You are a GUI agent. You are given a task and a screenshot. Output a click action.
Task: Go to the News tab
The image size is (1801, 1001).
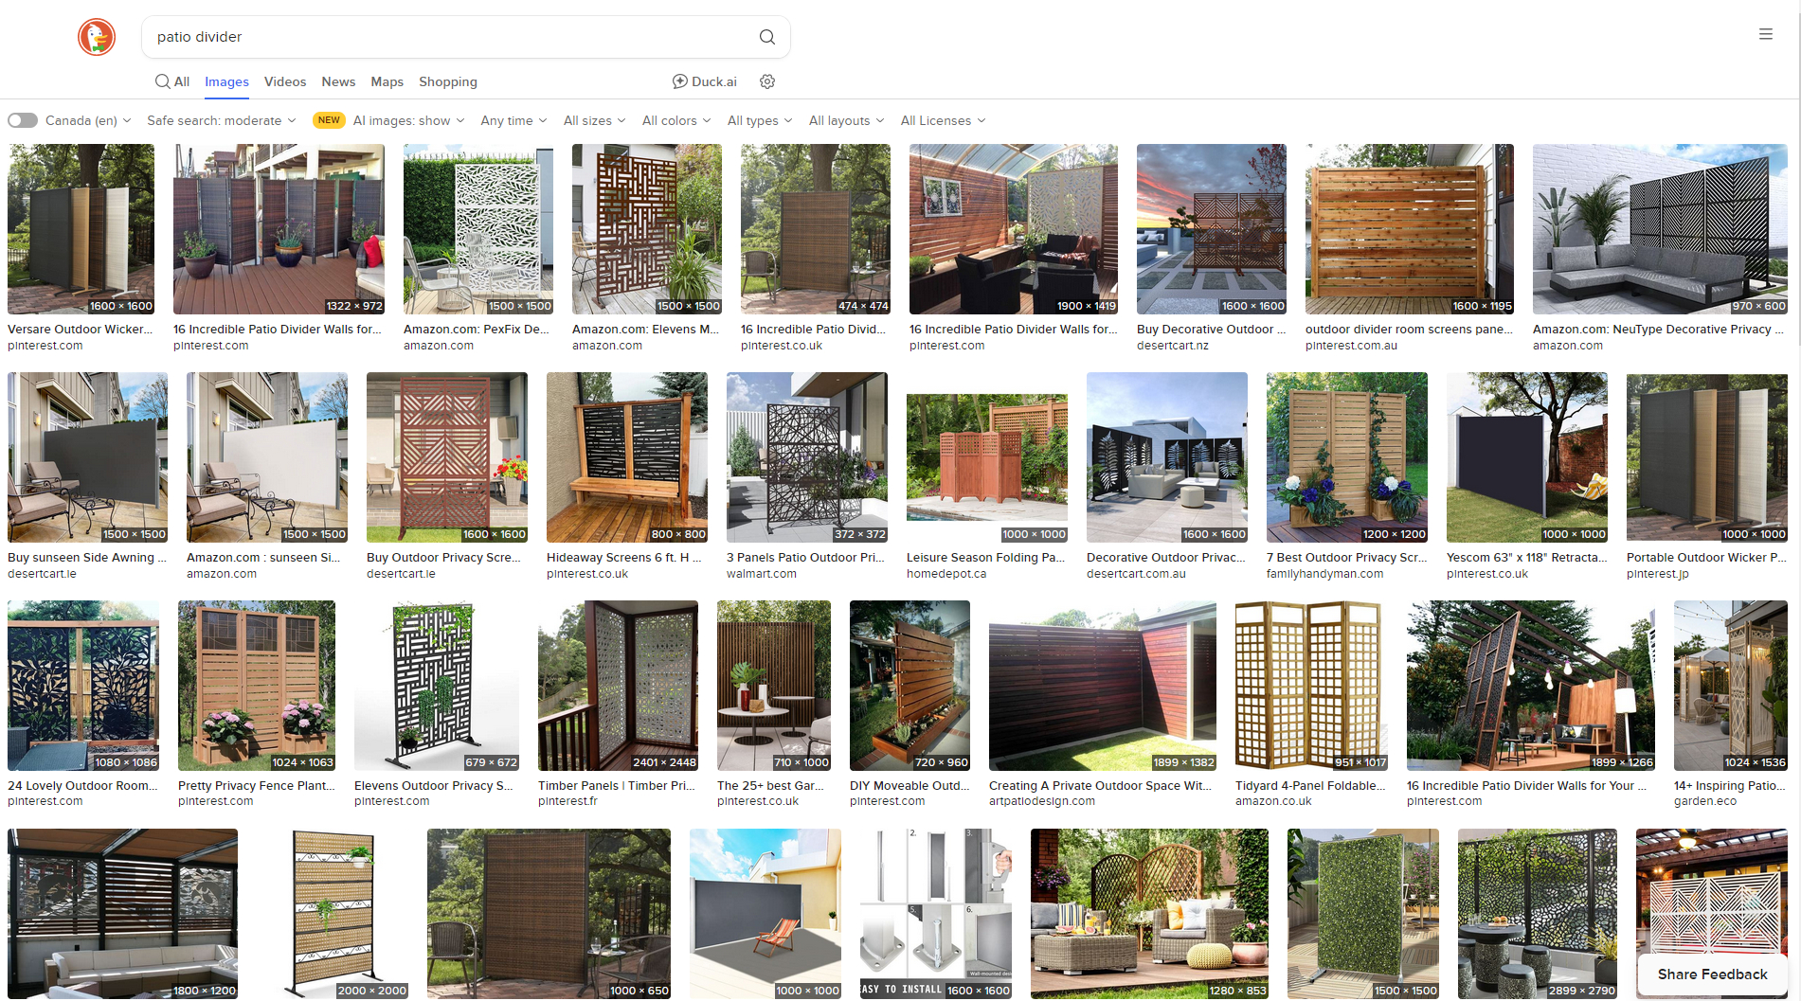[338, 81]
